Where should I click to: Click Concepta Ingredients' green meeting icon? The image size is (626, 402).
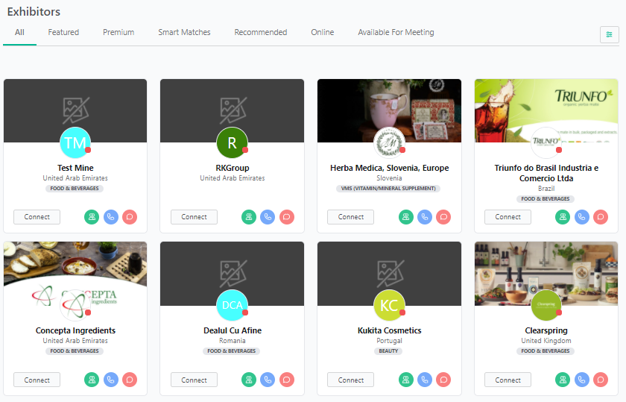[92, 380]
